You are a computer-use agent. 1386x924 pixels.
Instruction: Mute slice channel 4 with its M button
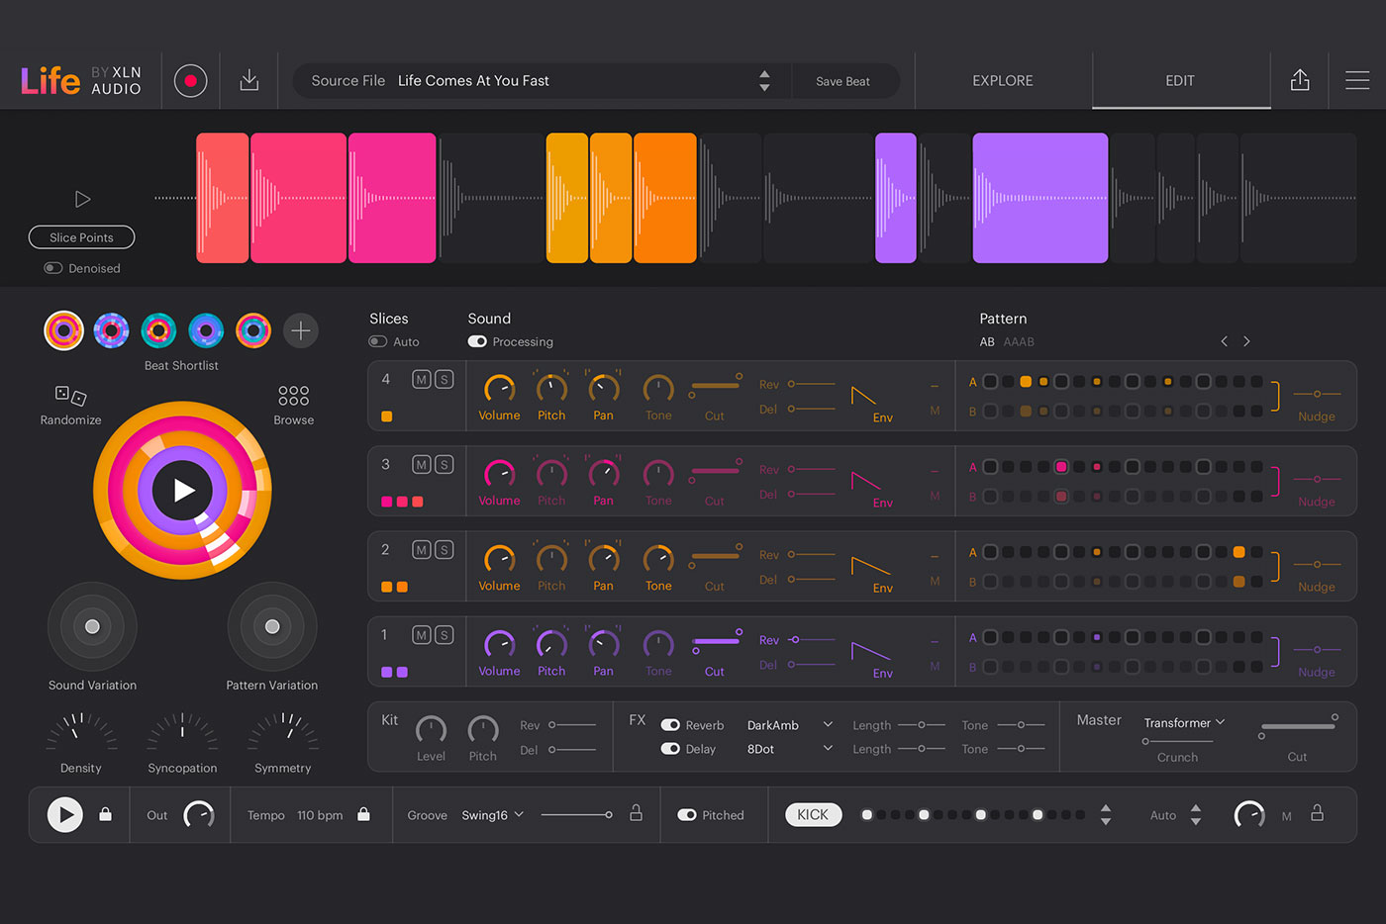click(421, 378)
